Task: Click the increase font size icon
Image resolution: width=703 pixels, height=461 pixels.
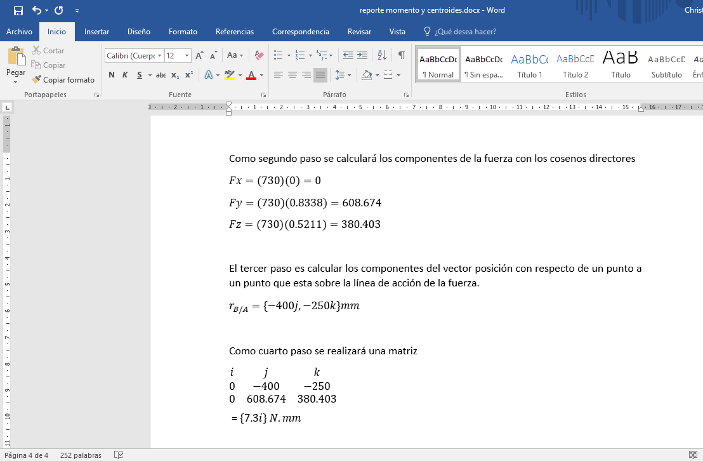Action: tap(199, 56)
